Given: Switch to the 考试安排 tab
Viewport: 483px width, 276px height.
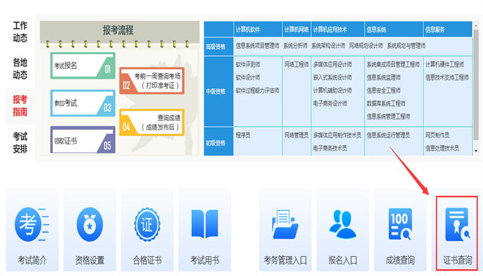Looking at the screenshot, I should tap(20, 141).
